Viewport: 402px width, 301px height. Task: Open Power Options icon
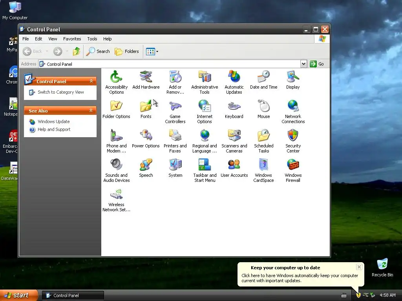(146, 138)
